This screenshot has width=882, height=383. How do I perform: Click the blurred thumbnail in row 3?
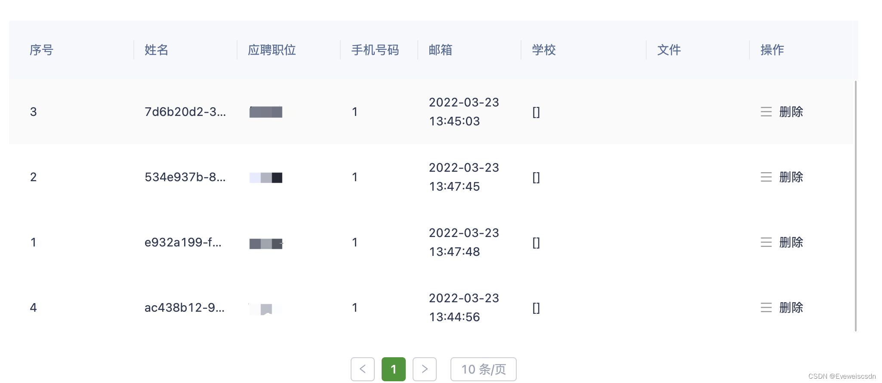pos(266,112)
